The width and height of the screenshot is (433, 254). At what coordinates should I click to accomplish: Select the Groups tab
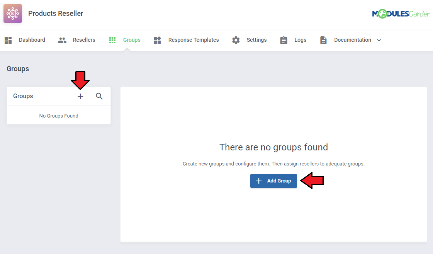click(132, 40)
